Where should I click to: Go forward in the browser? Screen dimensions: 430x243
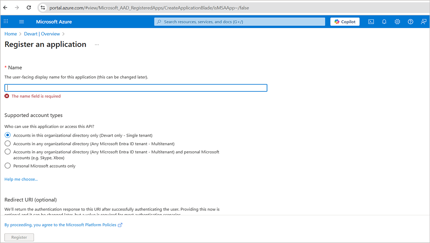(x=17, y=8)
